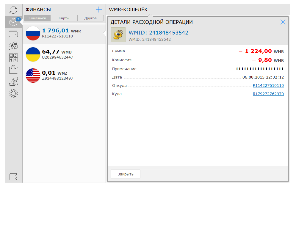The width and height of the screenshot is (296, 251).
Task: Click the USA flag icon
Action: pos(33,76)
